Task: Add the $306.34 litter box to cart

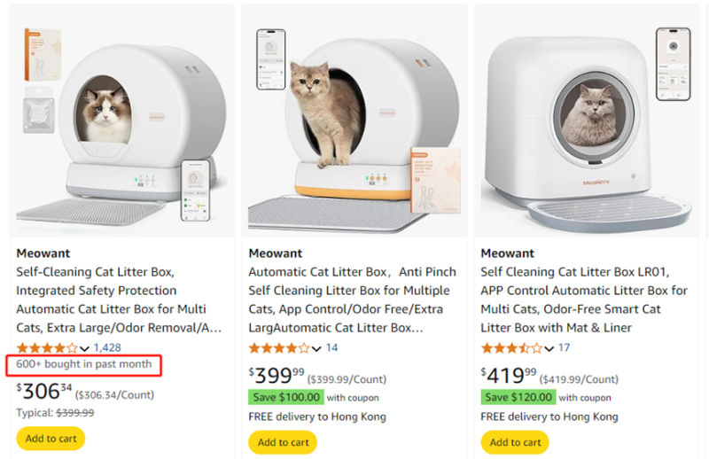Action: 51,439
